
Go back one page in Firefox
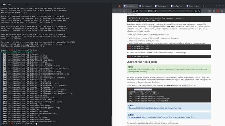point(115,11)
